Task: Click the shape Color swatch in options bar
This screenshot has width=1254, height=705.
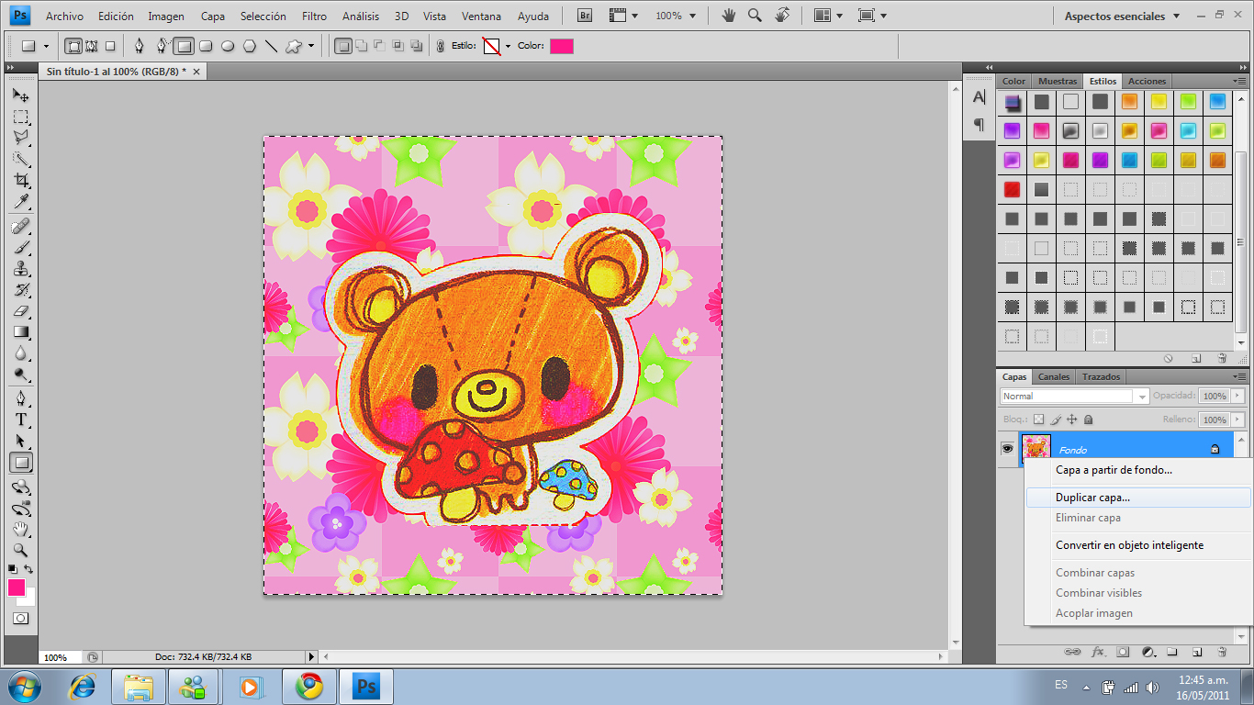Action: (561, 46)
